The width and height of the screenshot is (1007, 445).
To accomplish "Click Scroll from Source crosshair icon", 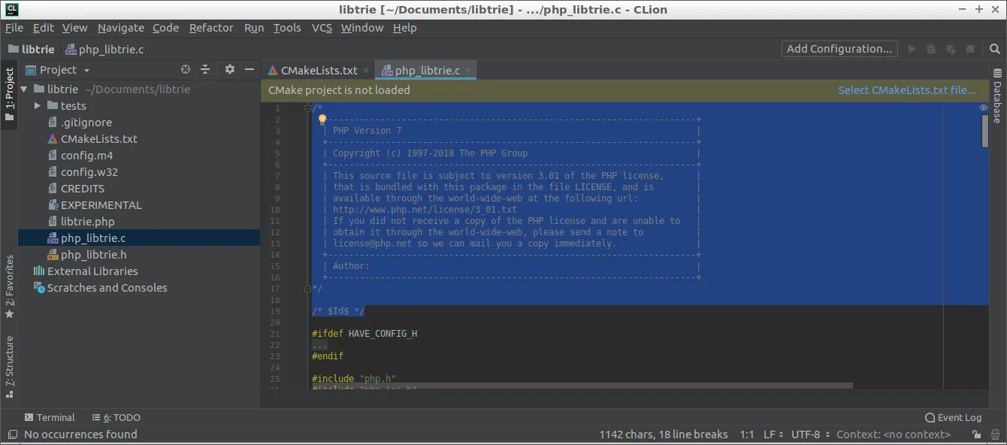I will (x=186, y=69).
